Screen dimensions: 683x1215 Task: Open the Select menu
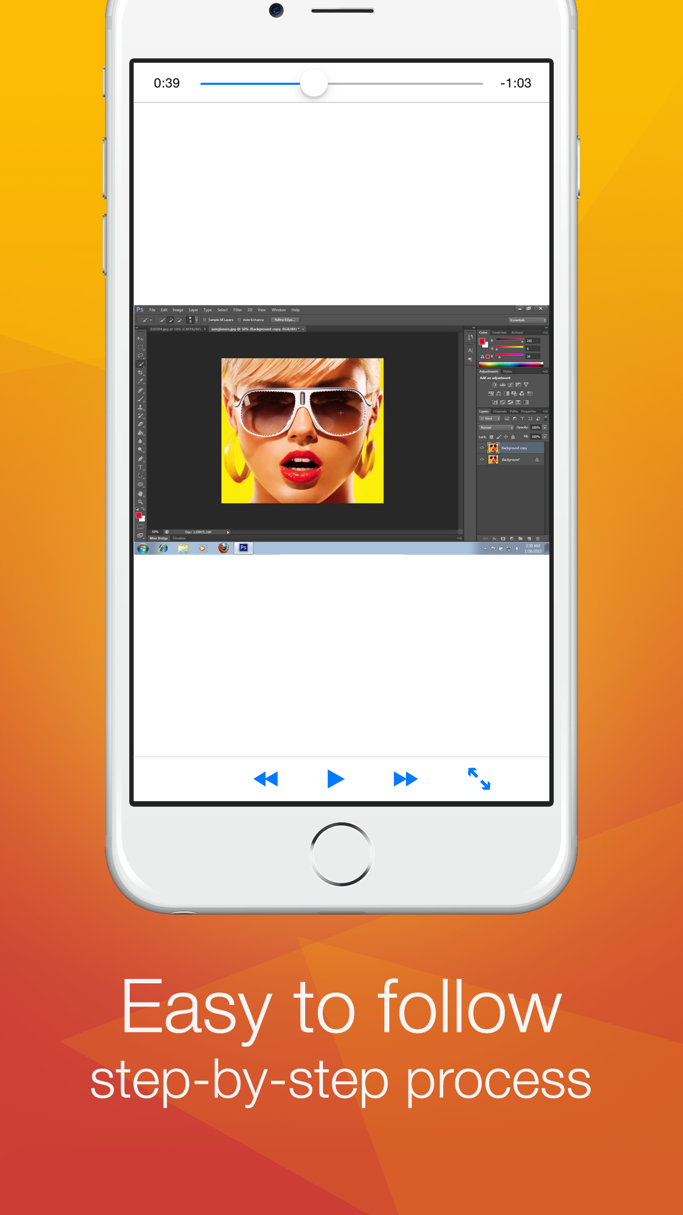[x=222, y=310]
